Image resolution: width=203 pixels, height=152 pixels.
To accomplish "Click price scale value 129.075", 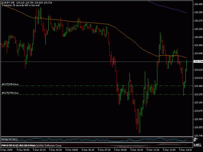I will click(x=198, y=111).
